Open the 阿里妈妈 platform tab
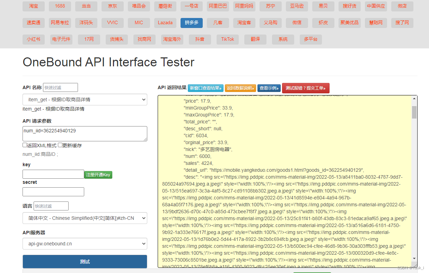Viewport: 429px width, 273px height. [x=244, y=6]
